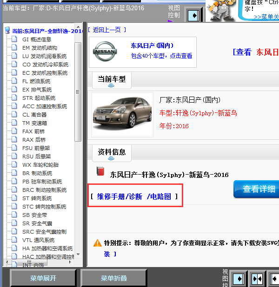Open WX 车轮和轮胎 entry
The width and height of the screenshot is (279, 287).
[x=40, y=165]
